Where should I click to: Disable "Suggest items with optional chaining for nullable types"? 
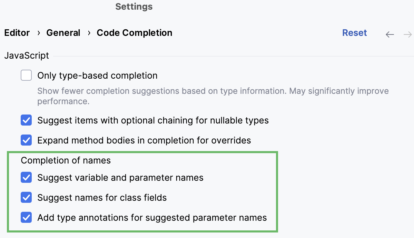pyautogui.click(x=26, y=121)
